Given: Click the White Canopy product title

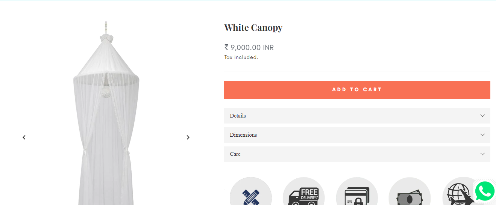Looking at the screenshot, I should [x=253, y=27].
